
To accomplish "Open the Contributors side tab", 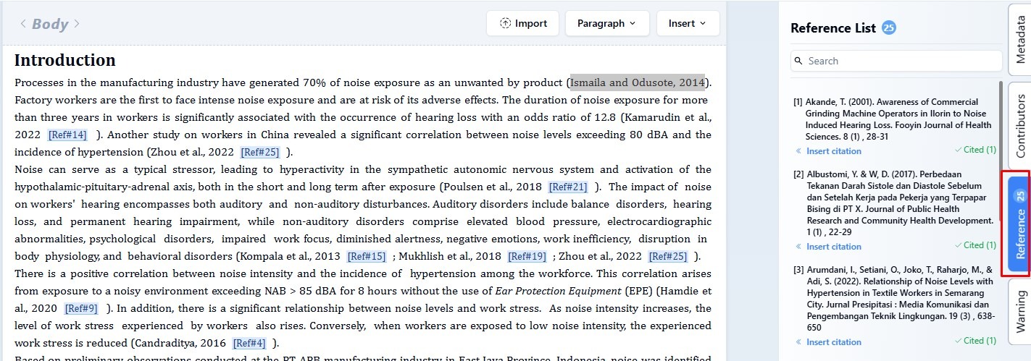I will [x=1020, y=125].
